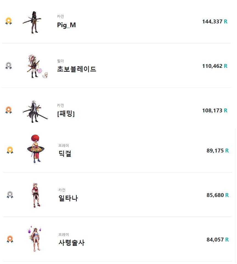Open the [패밍] character name link
This screenshot has height=264, width=237.
[x=66, y=114]
